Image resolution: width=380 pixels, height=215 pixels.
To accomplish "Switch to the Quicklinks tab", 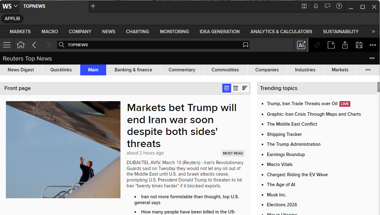I will point(61,70).
